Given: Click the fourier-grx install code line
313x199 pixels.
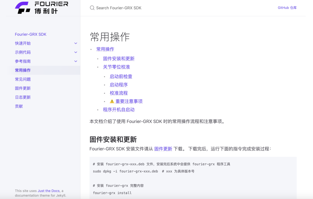Looking at the screenshot, I should click(x=112, y=193).
